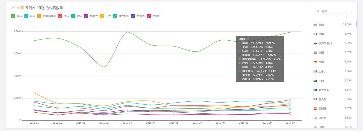Image resolution: width=363 pixels, height=131 pixels.
Task: Click the Canada flag icon in sidebar
Action: 315,72
